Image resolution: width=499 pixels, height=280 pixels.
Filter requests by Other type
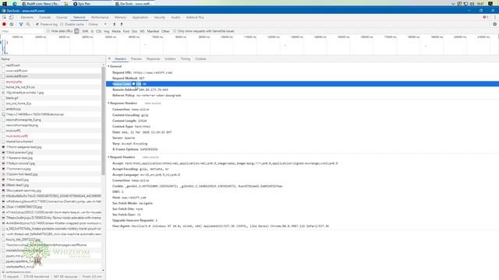pyautogui.click(x=165, y=31)
